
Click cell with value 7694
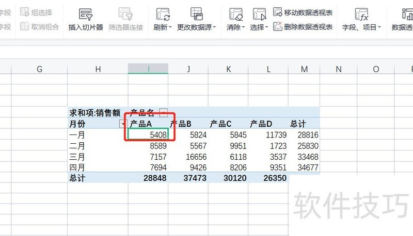[148, 167]
